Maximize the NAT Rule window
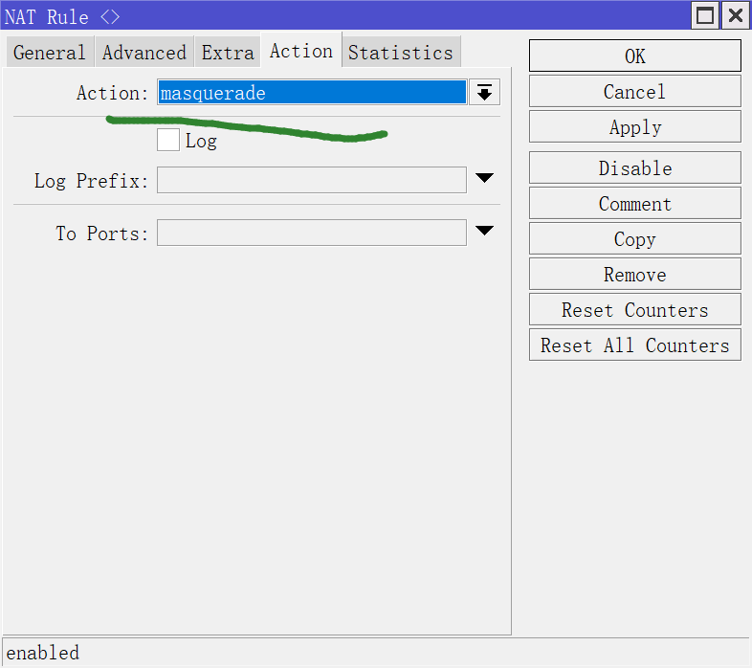752x668 pixels. point(705,15)
